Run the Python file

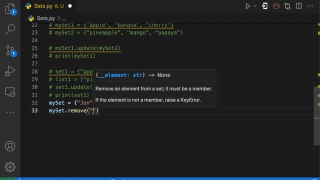[x=248, y=6]
